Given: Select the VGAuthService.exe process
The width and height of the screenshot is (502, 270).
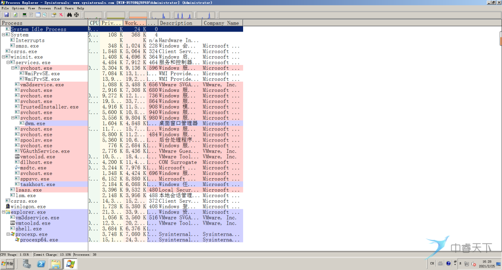Looking at the screenshot, I should [122, 151].
